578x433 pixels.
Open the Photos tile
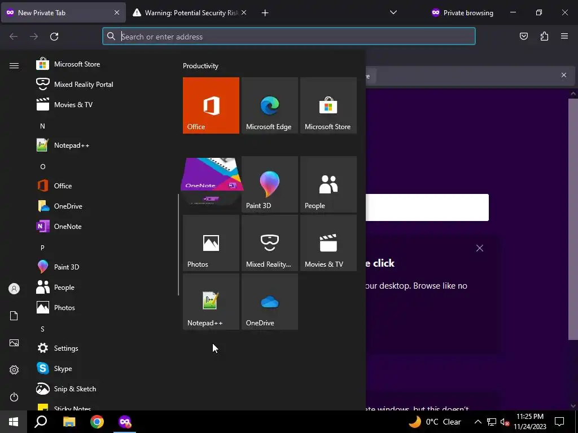click(x=211, y=243)
